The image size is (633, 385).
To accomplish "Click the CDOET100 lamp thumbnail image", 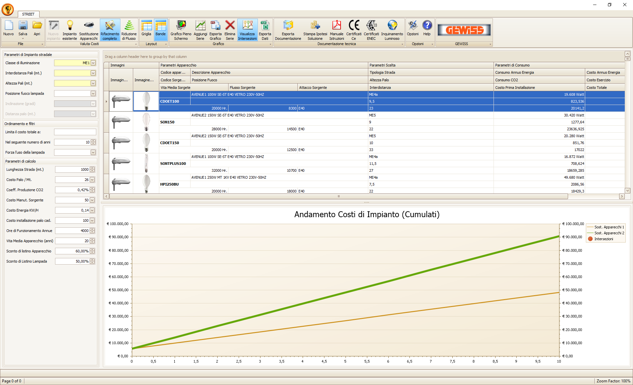I will pyautogui.click(x=146, y=101).
